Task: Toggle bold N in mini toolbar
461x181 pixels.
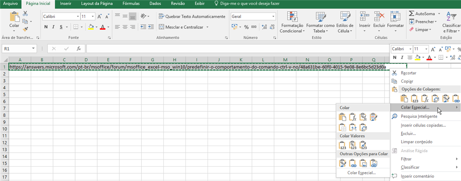Action: [x=394, y=57]
